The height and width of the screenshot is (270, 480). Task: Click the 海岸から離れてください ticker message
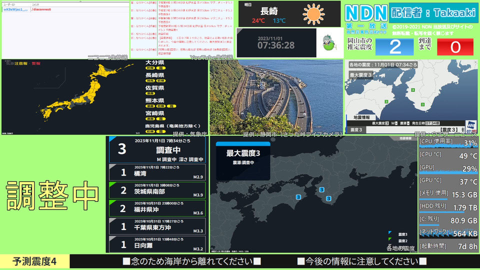tap(191, 261)
